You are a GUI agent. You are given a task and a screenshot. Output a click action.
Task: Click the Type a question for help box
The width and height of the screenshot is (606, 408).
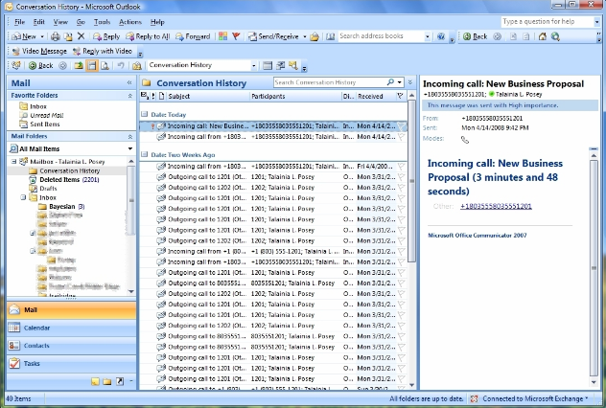pyautogui.click(x=548, y=22)
